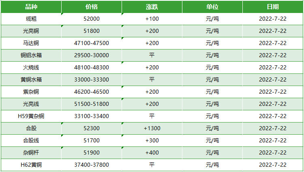The width and height of the screenshot is (304, 172).
Task: Click the 价格 column header
Action: (x=92, y=7)
